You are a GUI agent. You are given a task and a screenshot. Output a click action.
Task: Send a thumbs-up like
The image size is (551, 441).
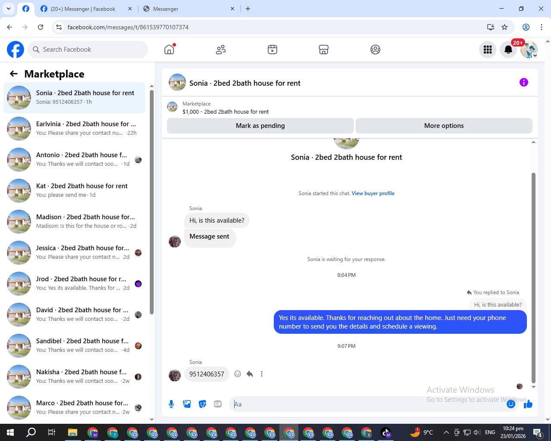529,404
